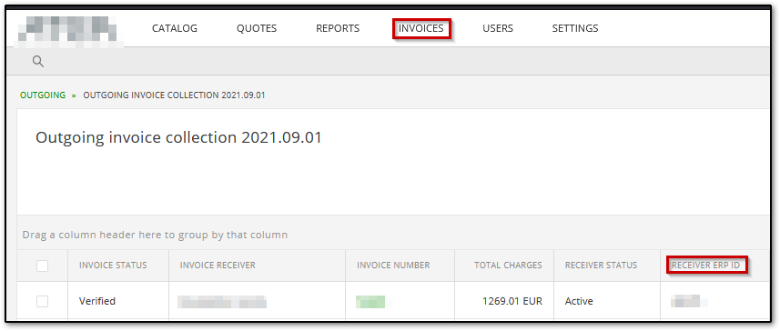Navigate back via OUTGOING breadcrumb link

43,95
